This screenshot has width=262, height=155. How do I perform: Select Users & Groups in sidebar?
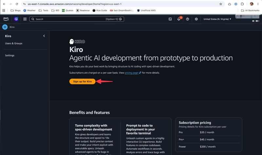pyautogui.click(x=14, y=43)
